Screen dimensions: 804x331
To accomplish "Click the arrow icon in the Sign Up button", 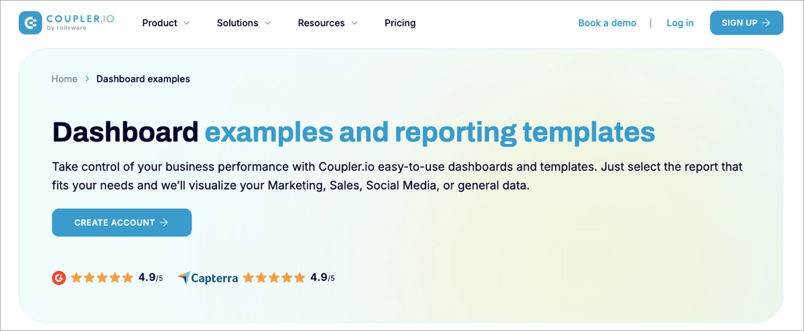I will pos(766,23).
